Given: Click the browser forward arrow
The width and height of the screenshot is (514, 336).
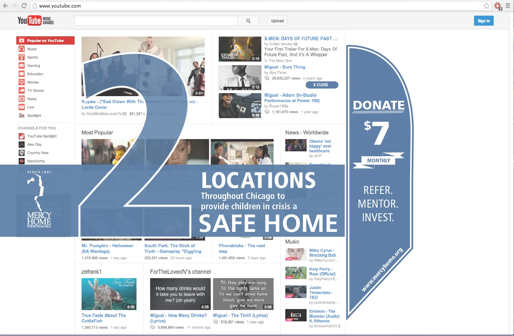Looking at the screenshot, I should (15, 6).
